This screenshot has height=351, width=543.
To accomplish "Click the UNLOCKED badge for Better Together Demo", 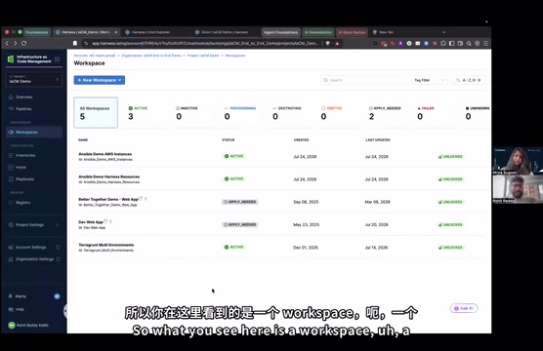I will [450, 202].
